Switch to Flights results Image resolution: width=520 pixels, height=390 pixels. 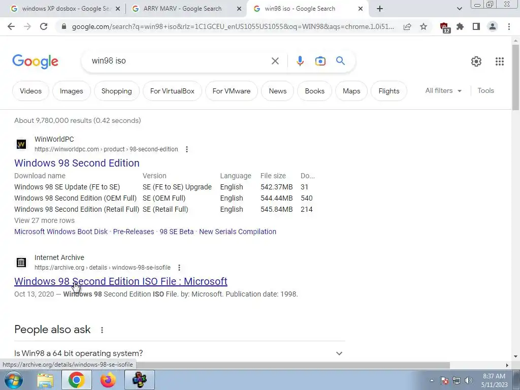388,91
